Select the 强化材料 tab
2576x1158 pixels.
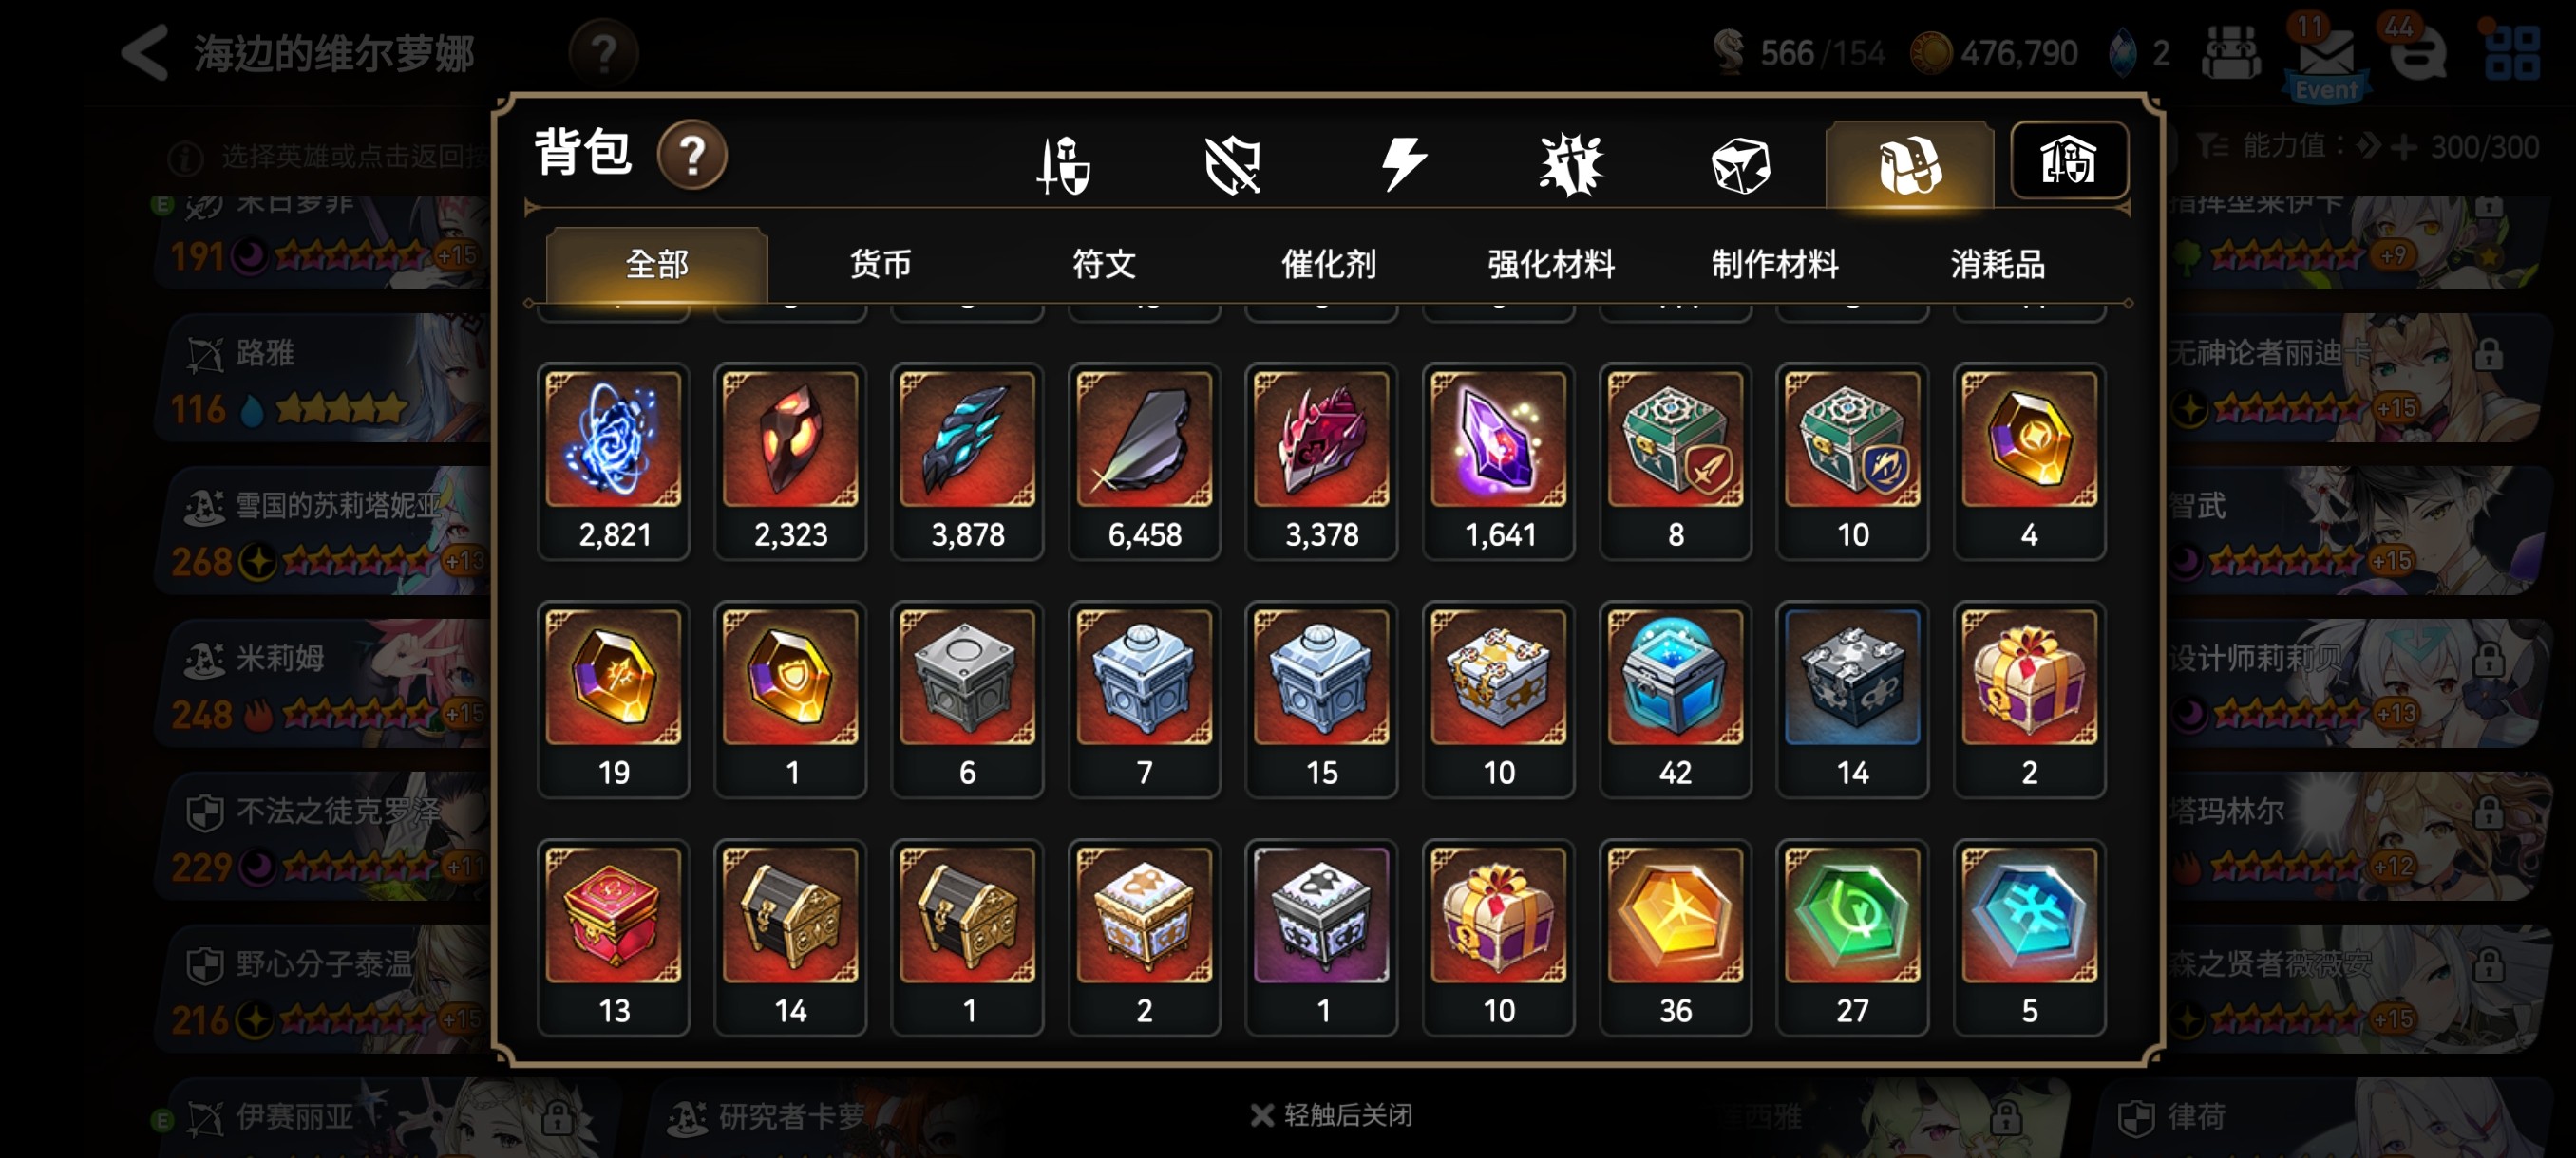pos(1551,264)
